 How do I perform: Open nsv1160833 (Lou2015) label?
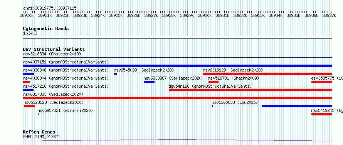[x=235, y=102]
